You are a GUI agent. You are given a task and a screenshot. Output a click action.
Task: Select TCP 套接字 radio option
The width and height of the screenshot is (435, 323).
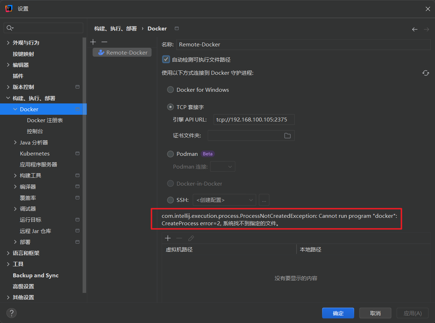pyautogui.click(x=171, y=107)
